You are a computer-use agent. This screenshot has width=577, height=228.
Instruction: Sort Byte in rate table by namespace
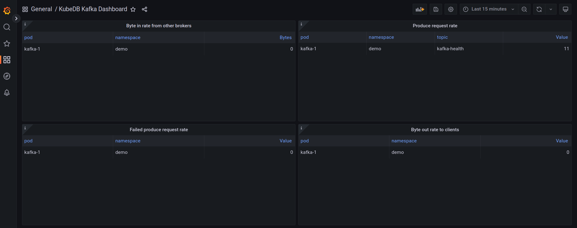[x=128, y=38]
